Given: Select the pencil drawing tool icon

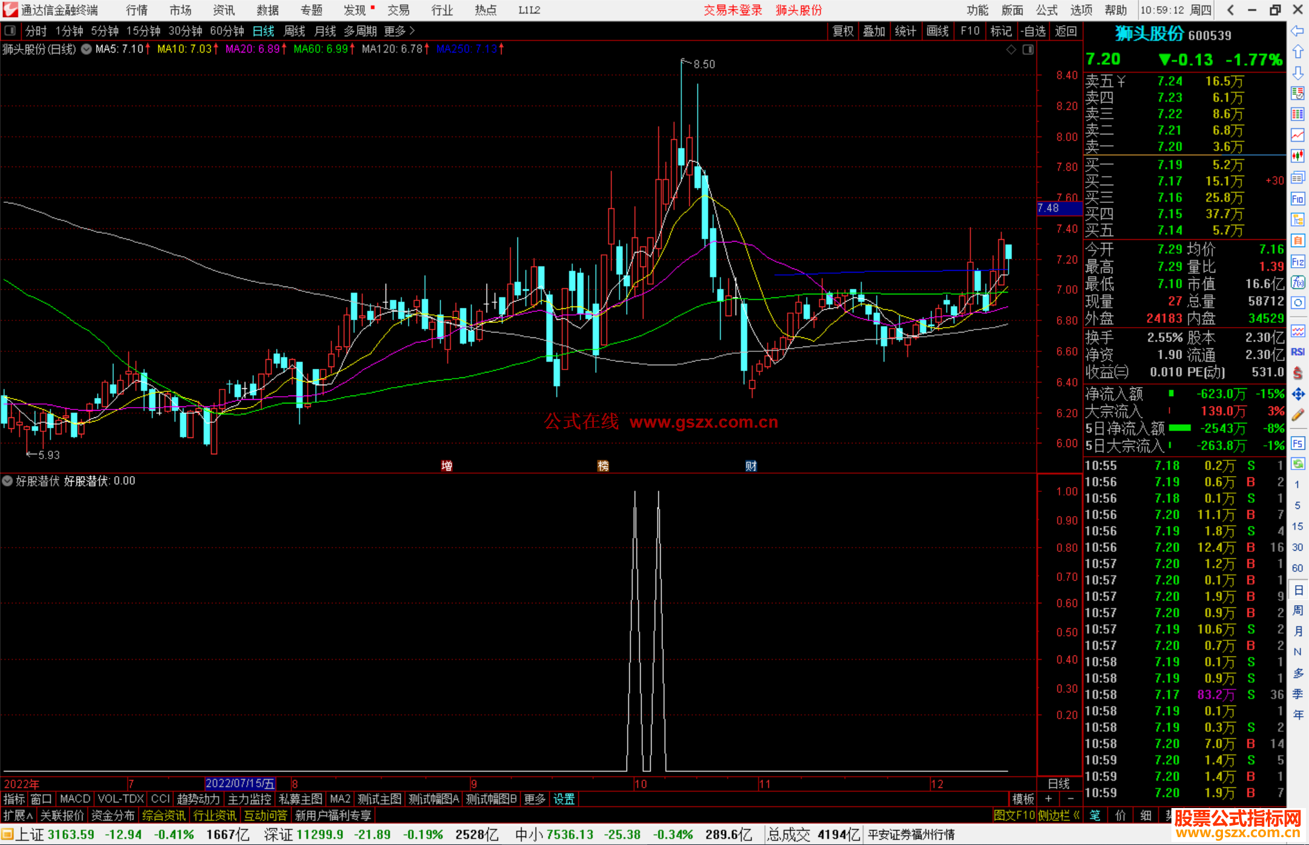Looking at the screenshot, I should click(1297, 415).
